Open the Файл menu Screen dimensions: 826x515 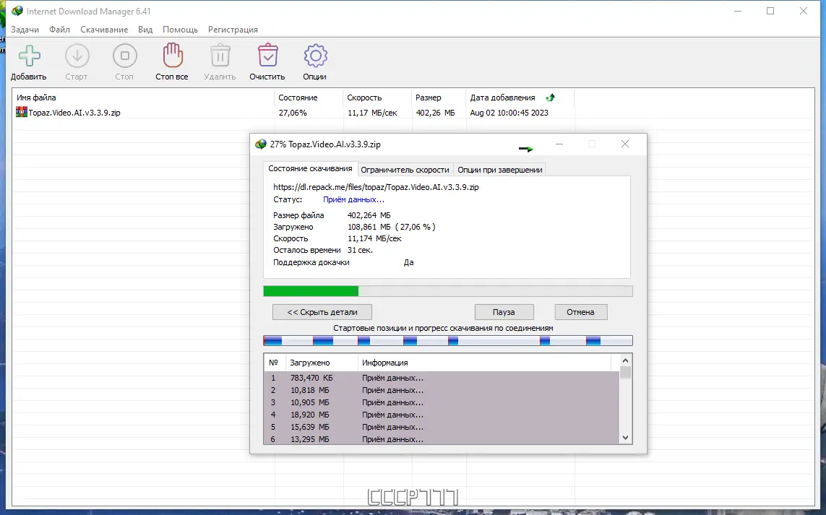59,30
